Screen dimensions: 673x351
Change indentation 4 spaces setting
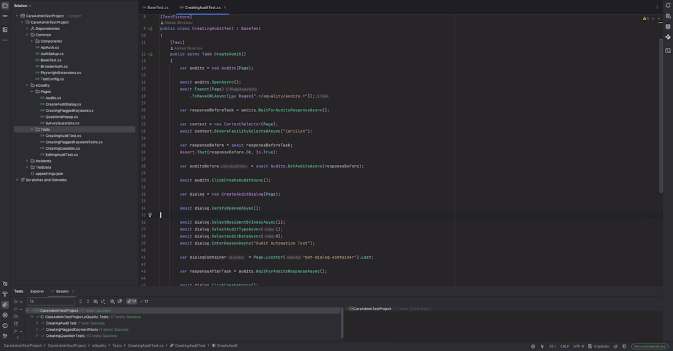coord(598,346)
